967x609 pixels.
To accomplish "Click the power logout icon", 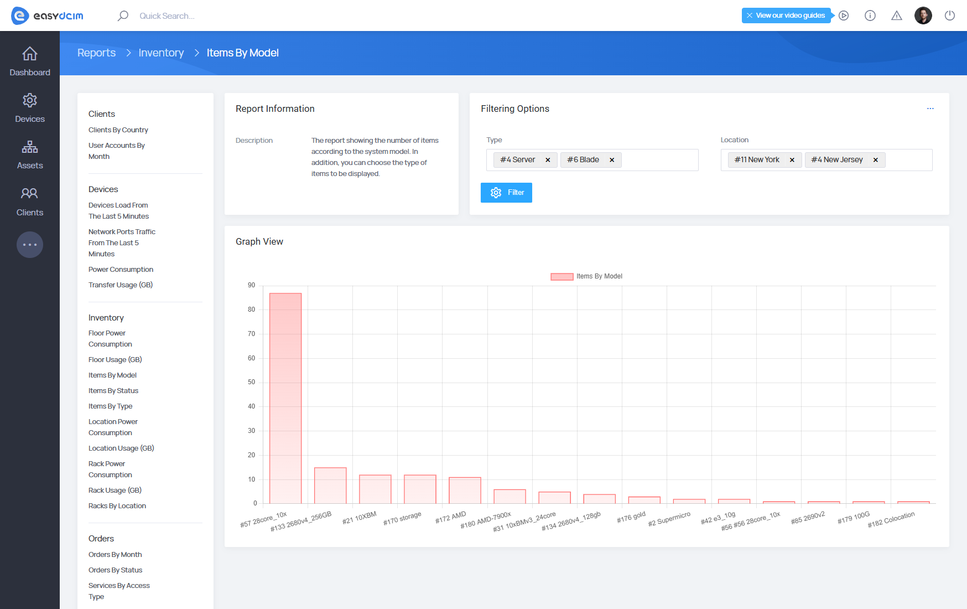I will click(950, 16).
